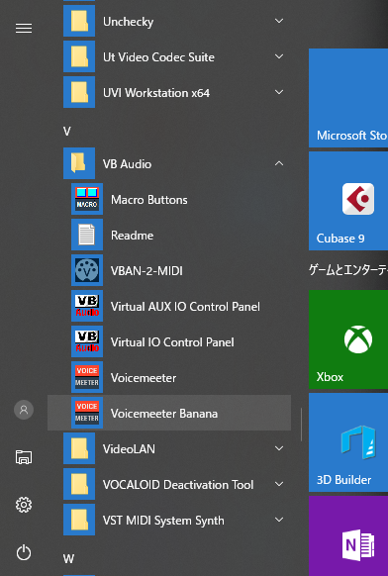Viewport: 388px width, 576px height.
Task: Click Virtual IO Control Panel icon
Action: click(x=87, y=341)
